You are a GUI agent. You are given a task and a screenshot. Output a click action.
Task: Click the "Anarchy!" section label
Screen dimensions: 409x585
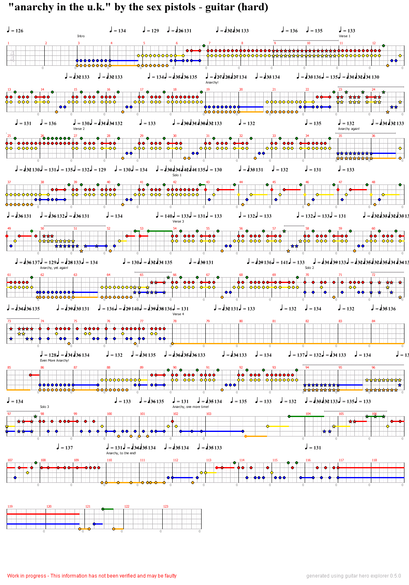pos(212,83)
